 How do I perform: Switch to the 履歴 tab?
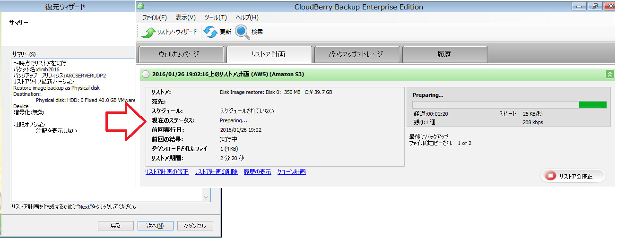coord(444,54)
